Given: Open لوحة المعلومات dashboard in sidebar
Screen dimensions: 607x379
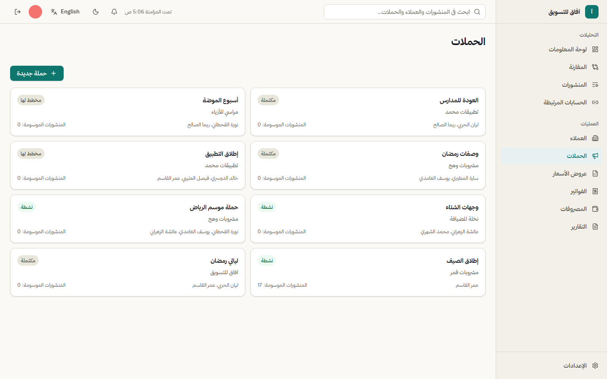Looking at the screenshot, I should (552, 49).
